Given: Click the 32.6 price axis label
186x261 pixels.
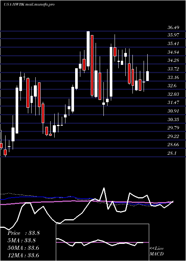Looking at the screenshot, I should (x=172, y=86).
